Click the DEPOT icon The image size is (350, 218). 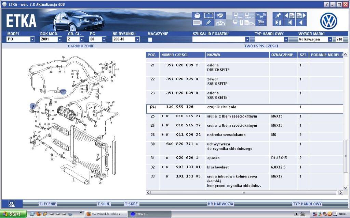click(x=250, y=15)
